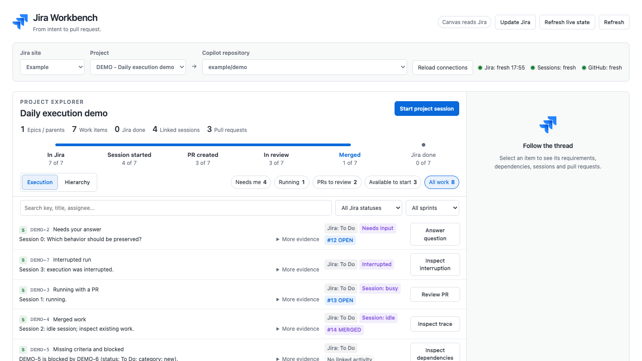Select the All work 8 filter

(x=442, y=182)
